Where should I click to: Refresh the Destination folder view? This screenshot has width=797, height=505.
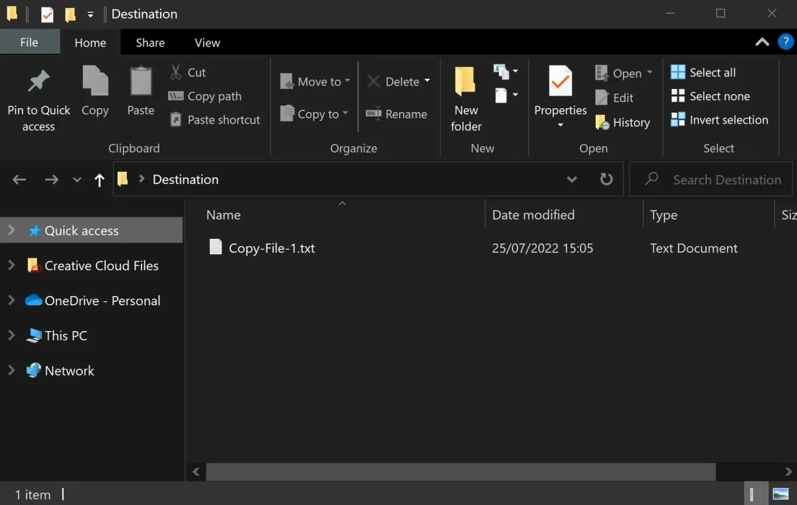pos(606,179)
